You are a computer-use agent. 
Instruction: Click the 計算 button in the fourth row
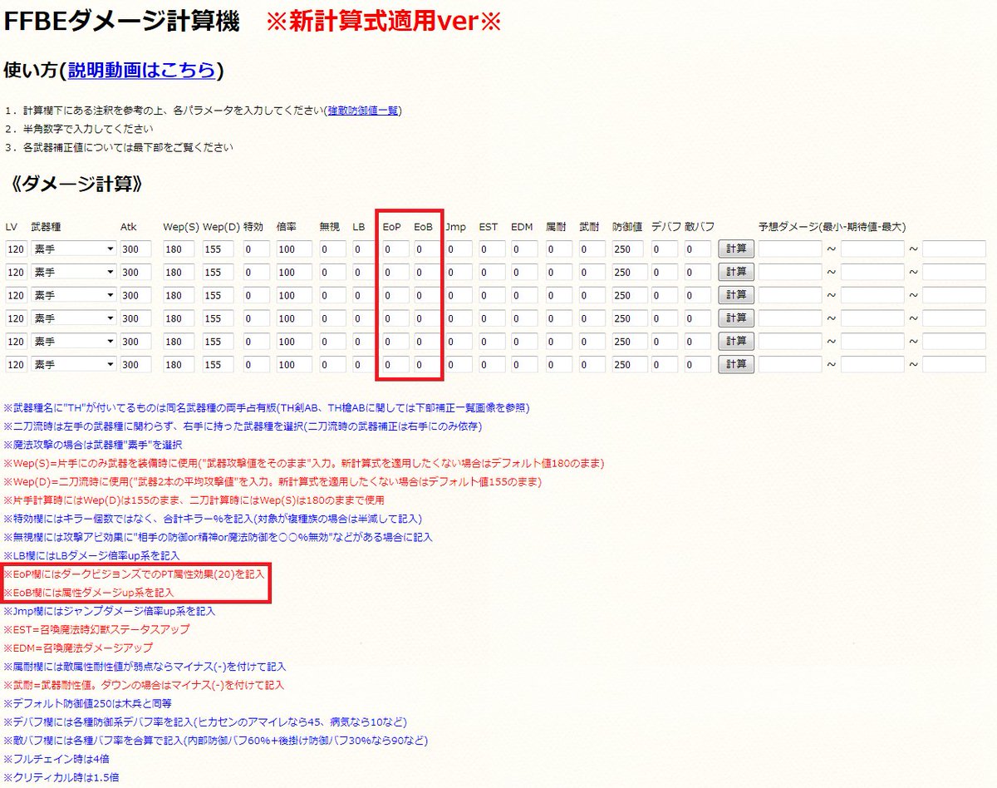click(x=736, y=318)
